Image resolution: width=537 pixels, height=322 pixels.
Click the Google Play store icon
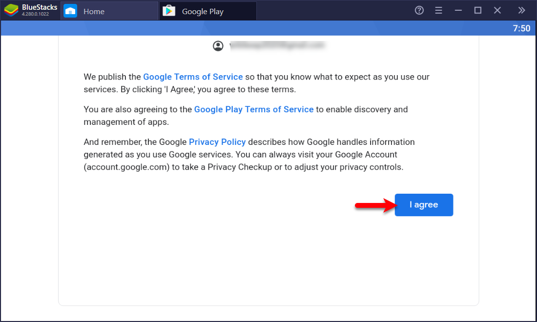click(169, 11)
